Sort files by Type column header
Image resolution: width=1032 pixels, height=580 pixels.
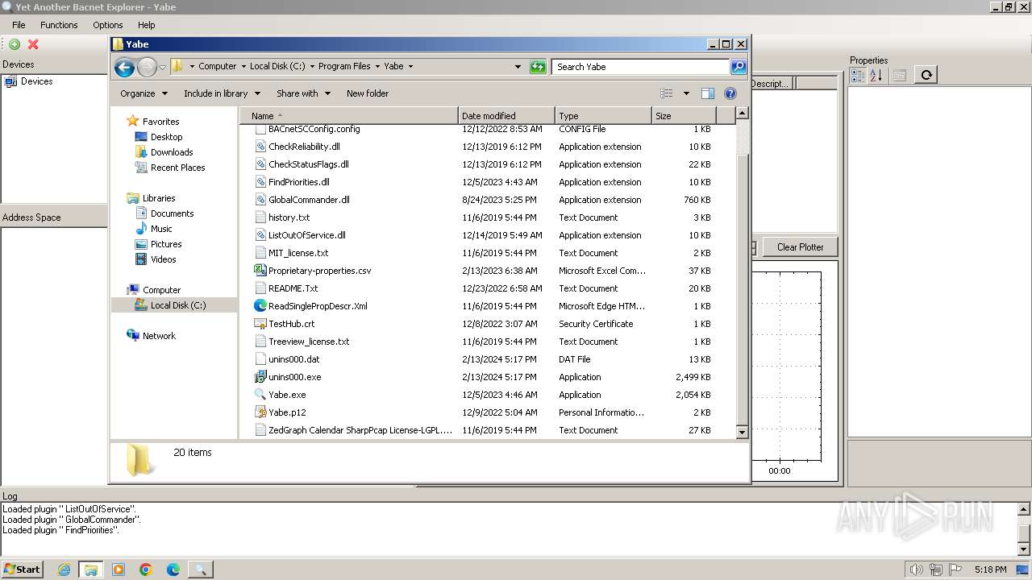(603, 116)
